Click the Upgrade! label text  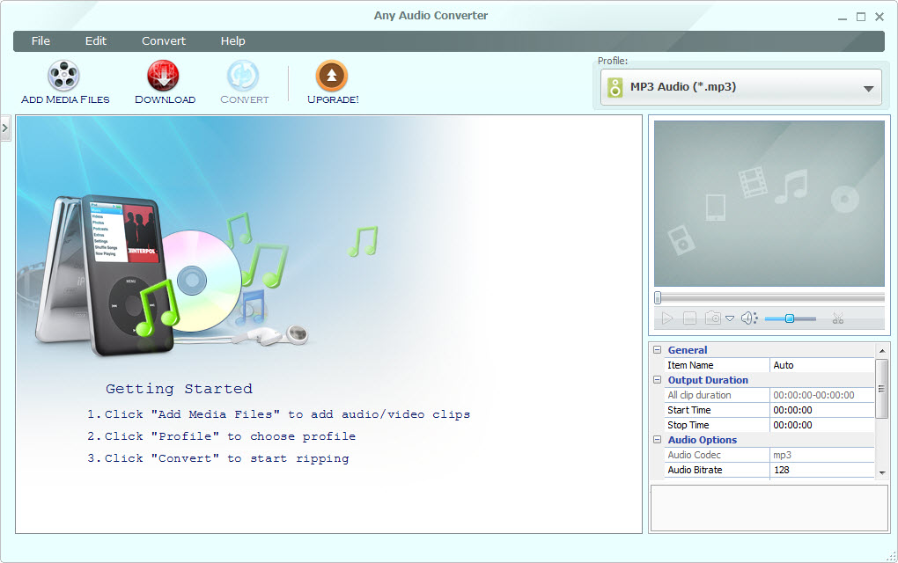click(333, 99)
